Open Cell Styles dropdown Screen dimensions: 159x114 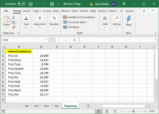[x=72, y=27]
